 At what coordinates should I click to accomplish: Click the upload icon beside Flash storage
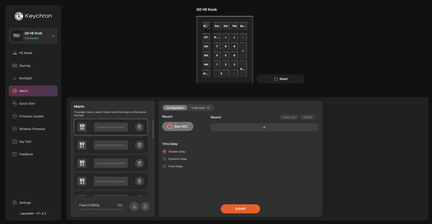tap(145, 206)
